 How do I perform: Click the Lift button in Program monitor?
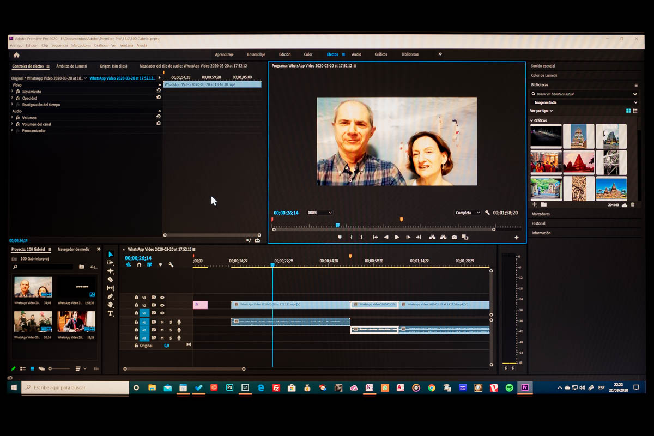coord(432,237)
